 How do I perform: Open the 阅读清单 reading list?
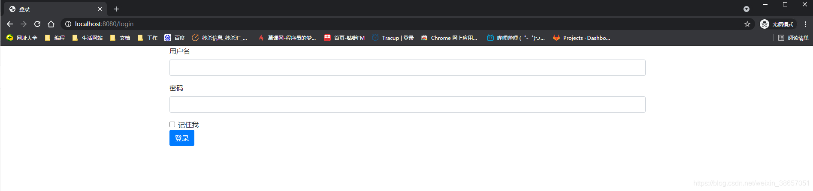[x=793, y=38]
